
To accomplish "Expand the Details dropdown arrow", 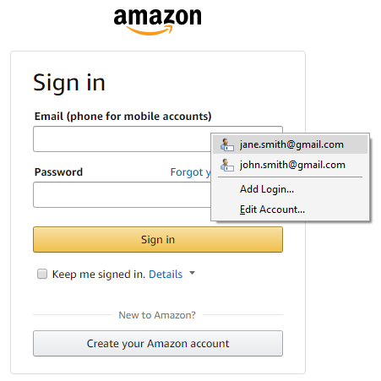I will pos(192,273).
